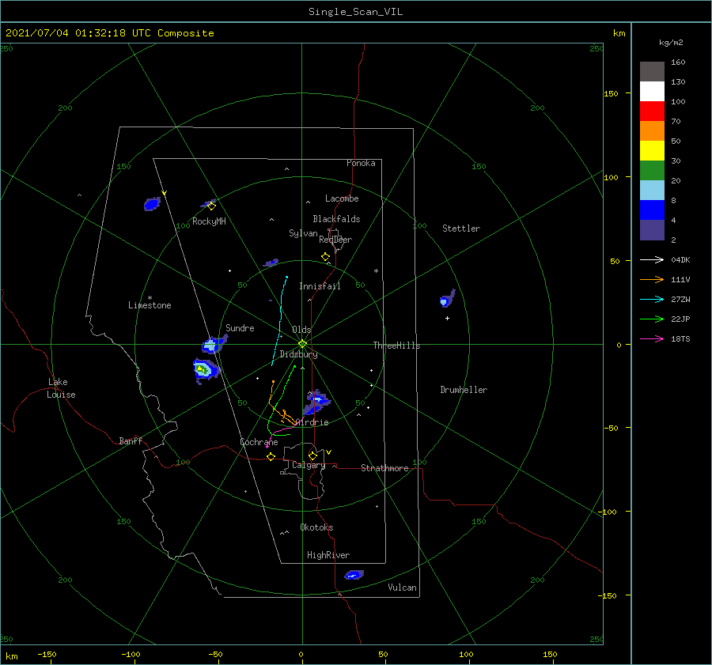
Task: Click the gray 160 kg/m2 legend swatch
Action: pos(652,71)
